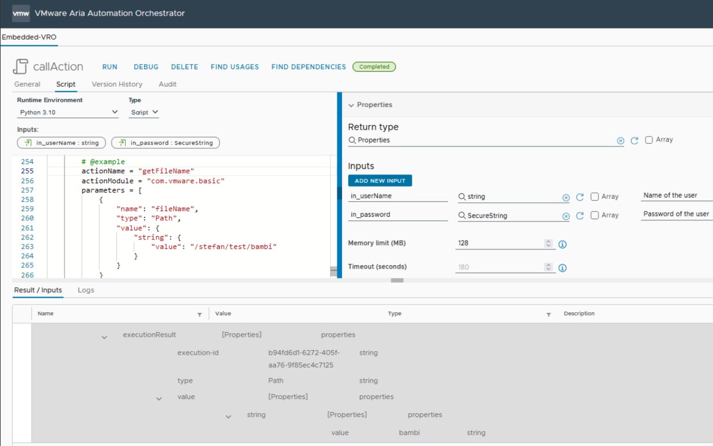
Task: Clear the Return type Properties field
Action: click(x=620, y=141)
